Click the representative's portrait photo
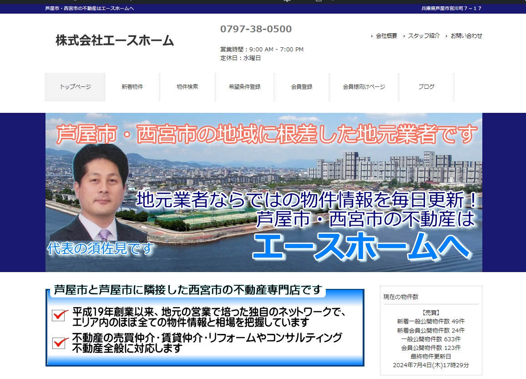 (100, 192)
